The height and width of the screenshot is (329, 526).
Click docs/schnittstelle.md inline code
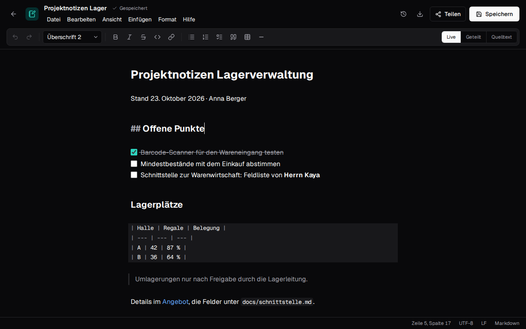[x=277, y=302]
